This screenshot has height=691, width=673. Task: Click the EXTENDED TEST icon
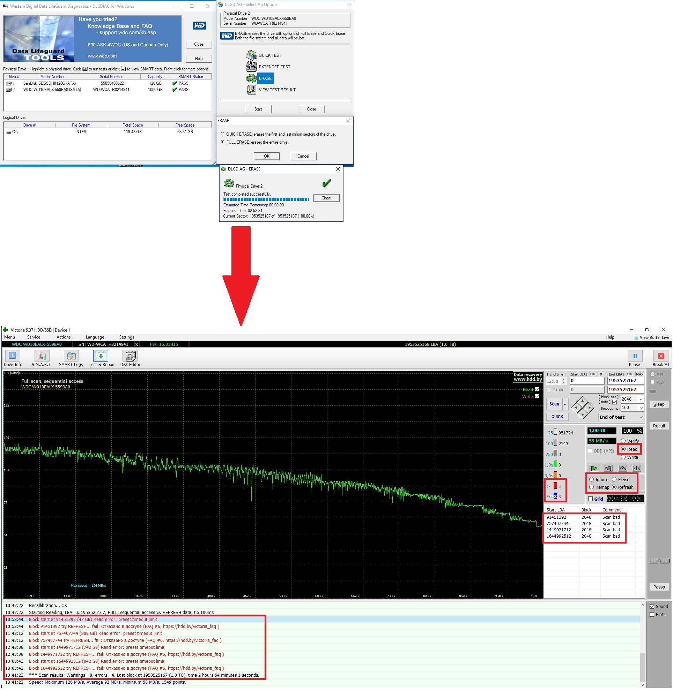pos(251,67)
